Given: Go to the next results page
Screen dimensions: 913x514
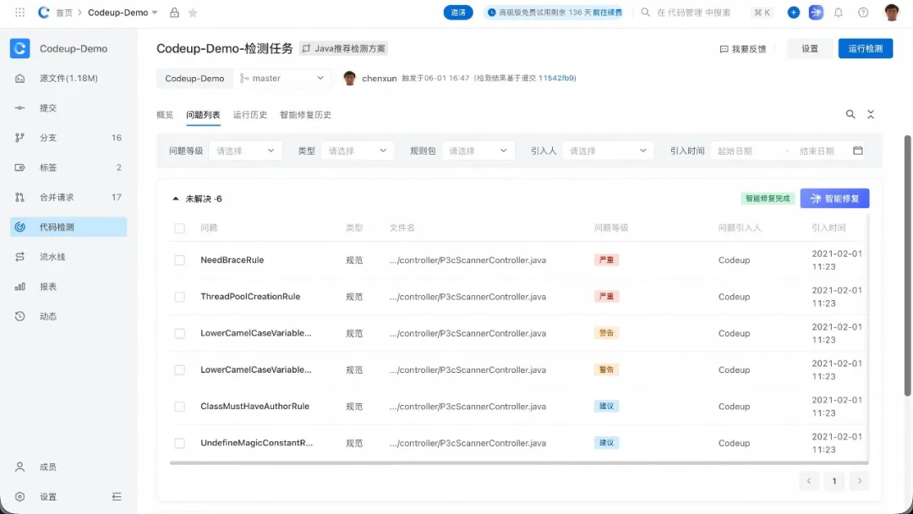Looking at the screenshot, I should click(x=860, y=481).
